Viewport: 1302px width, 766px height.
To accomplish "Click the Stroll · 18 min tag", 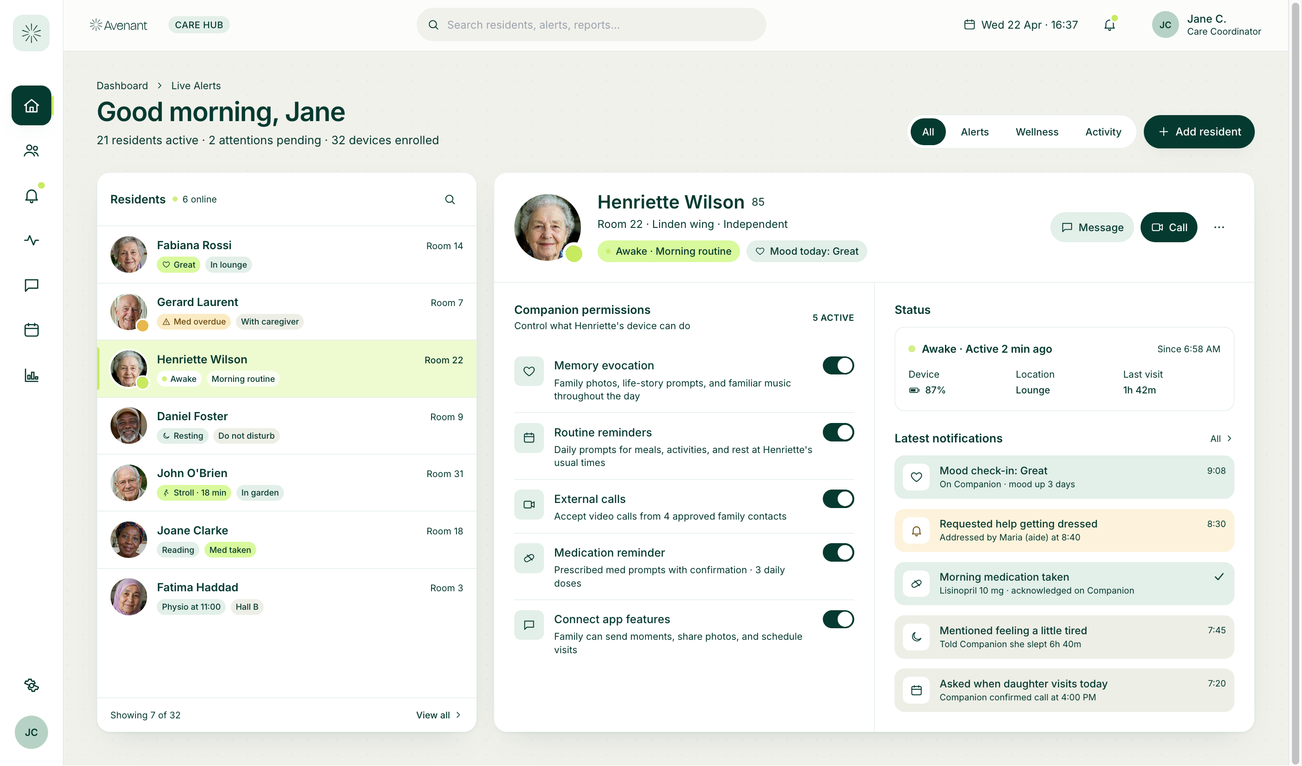I will coord(194,493).
